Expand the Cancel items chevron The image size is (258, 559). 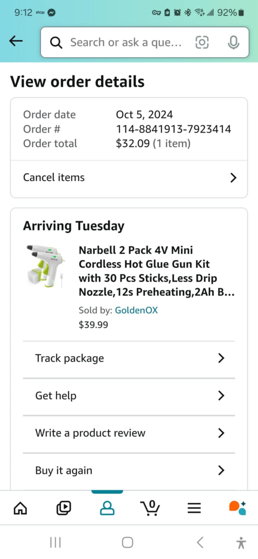pyautogui.click(x=233, y=178)
